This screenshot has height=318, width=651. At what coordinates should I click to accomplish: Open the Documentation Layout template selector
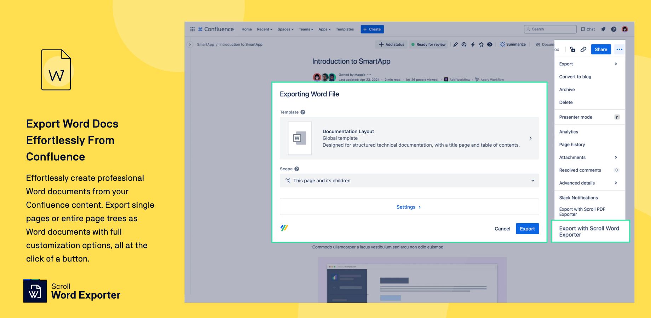[x=409, y=138]
